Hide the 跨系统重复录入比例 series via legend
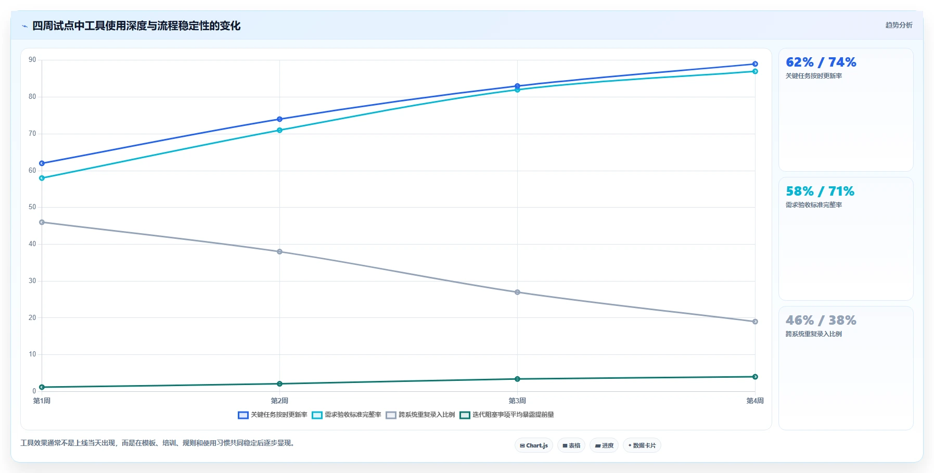The image size is (934, 473). pyautogui.click(x=420, y=415)
